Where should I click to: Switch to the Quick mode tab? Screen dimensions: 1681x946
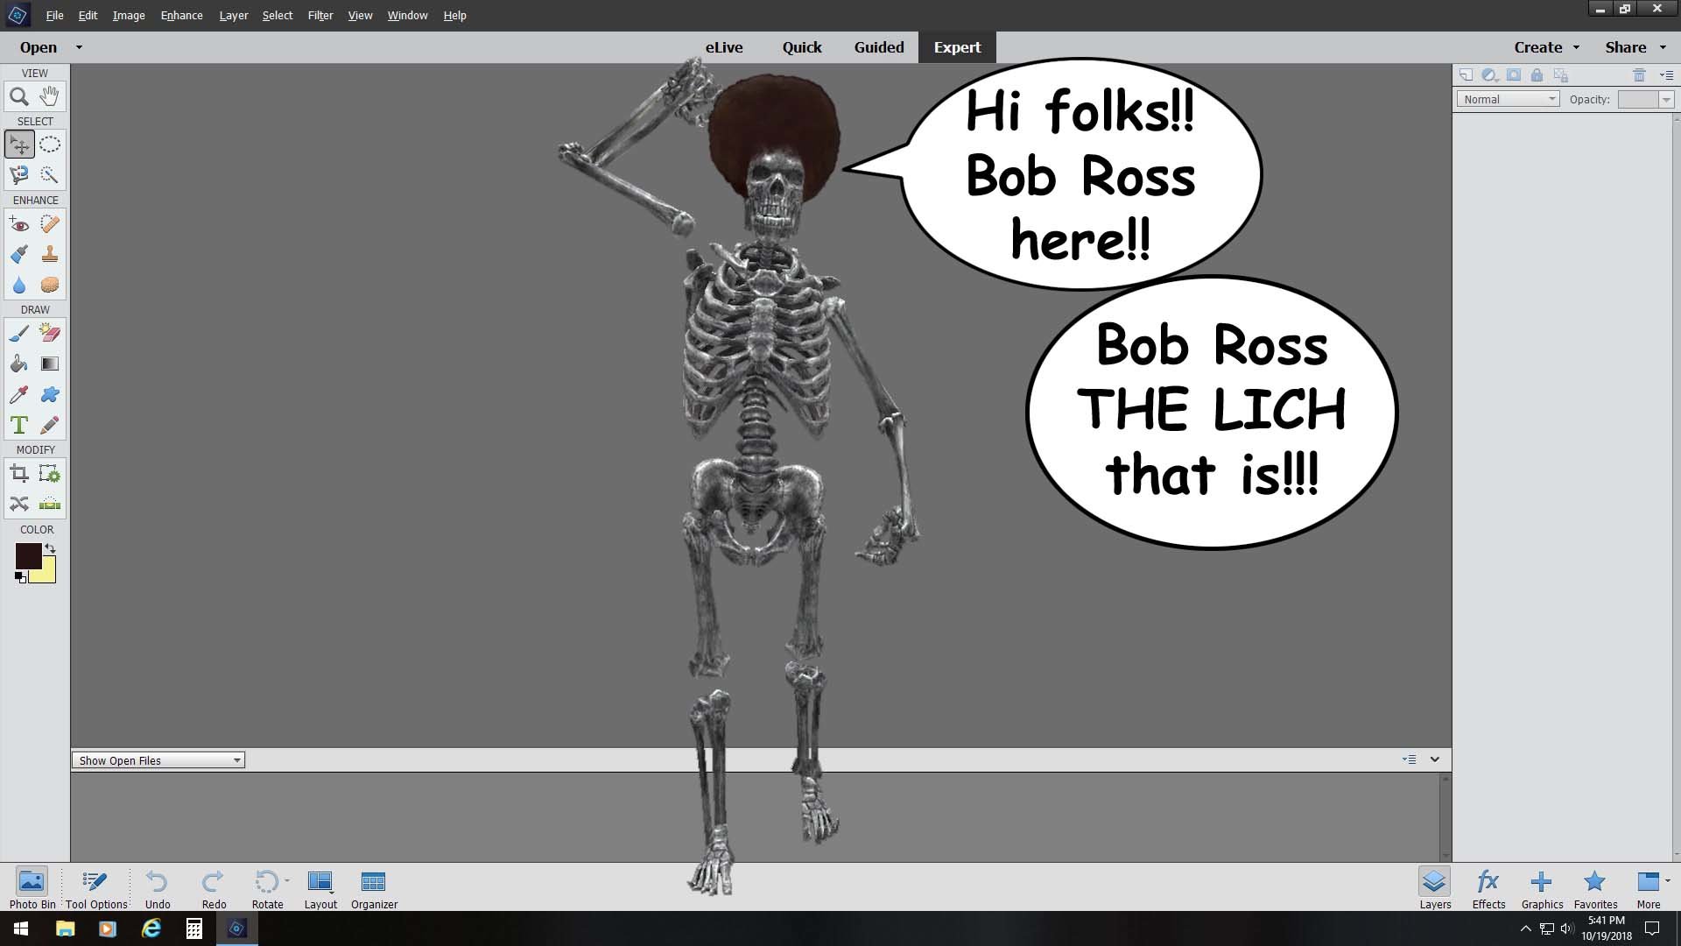(802, 47)
